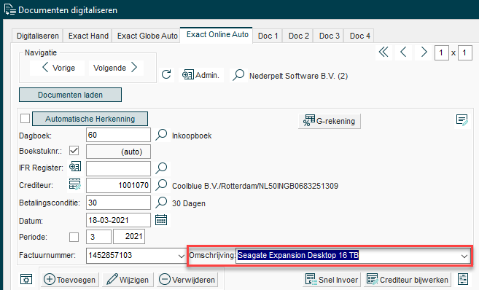
Task: Jump to first document with double-left arrow
Action: pos(383,52)
